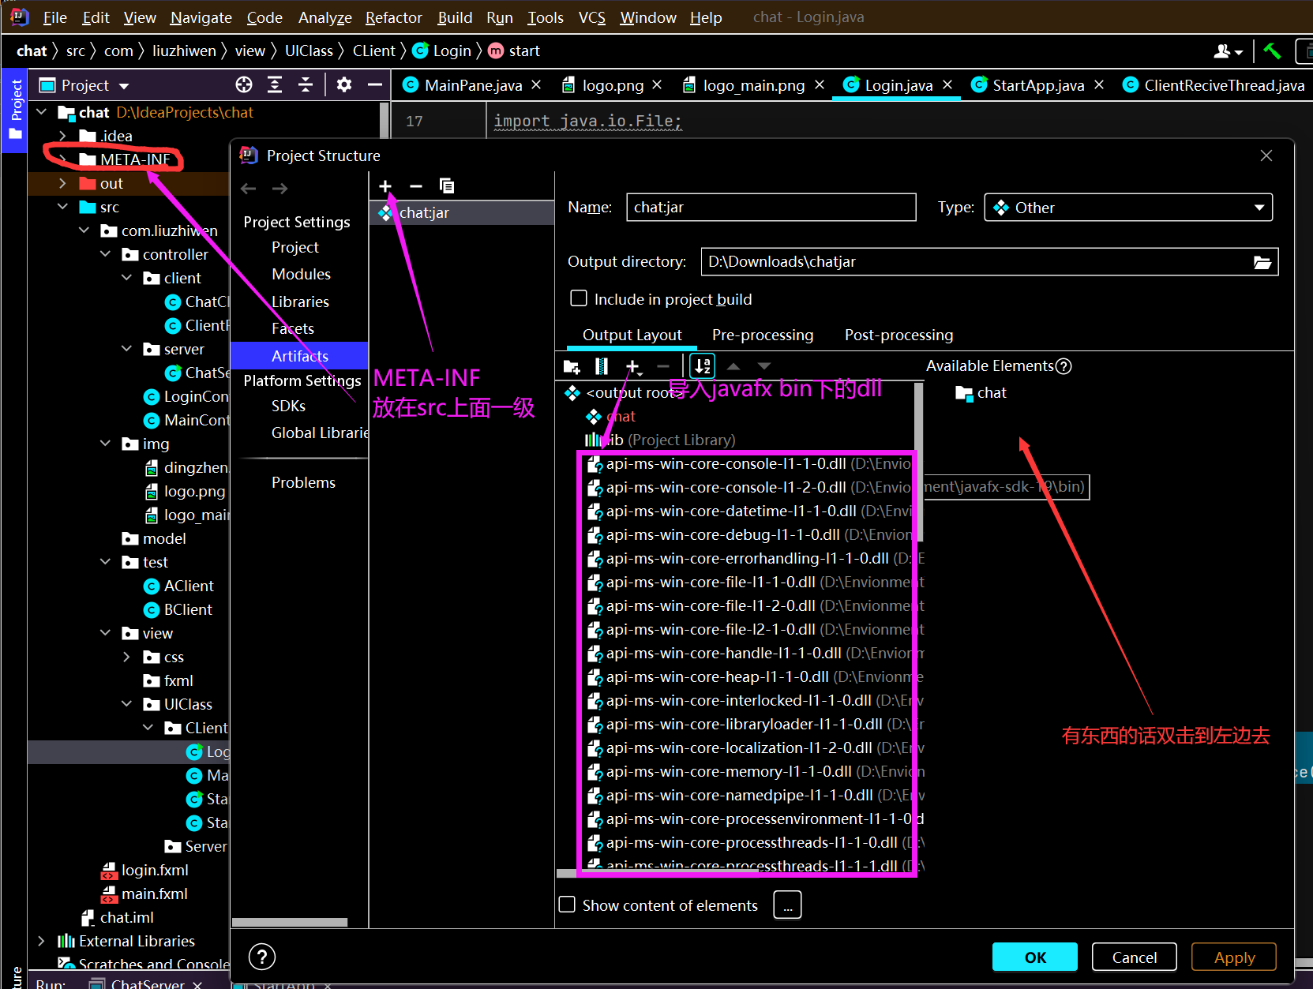Click the add artifact plus icon
1313x989 pixels.
coord(385,186)
